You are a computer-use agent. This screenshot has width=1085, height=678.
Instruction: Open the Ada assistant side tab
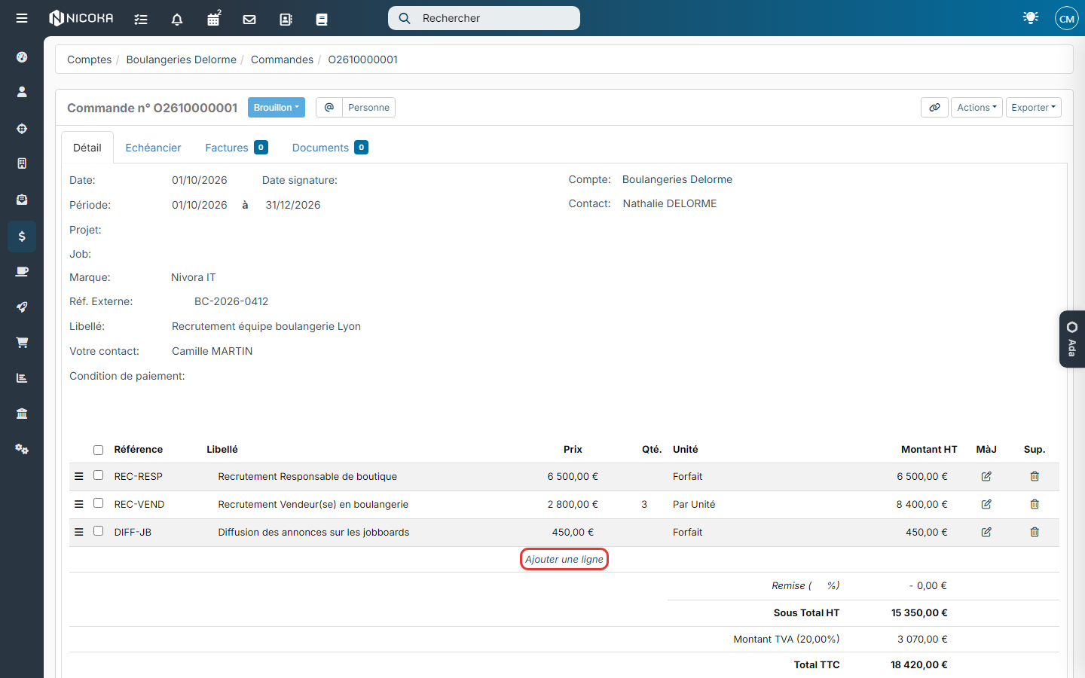coord(1071,339)
